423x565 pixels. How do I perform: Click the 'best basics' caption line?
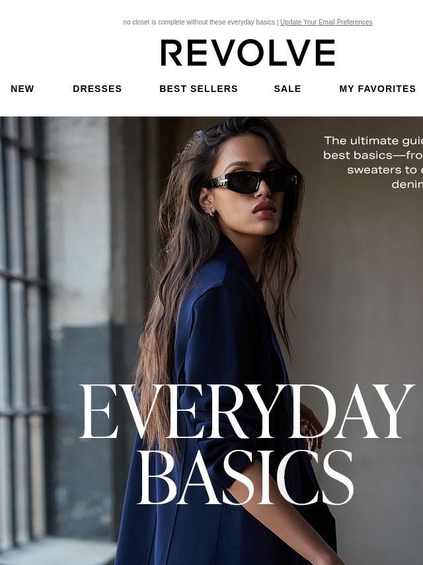pos(373,155)
